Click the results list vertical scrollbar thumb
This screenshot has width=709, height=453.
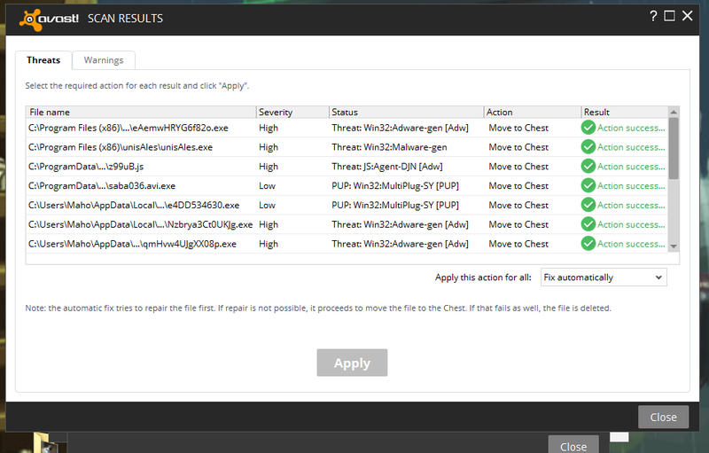674,148
